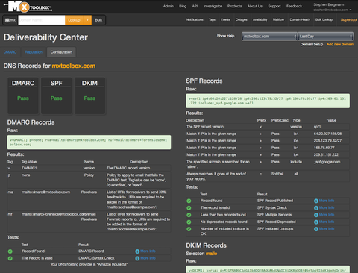Click green check icon for Record found
Image resolution: width=358 pixels, height=273 pixels.
pos(189,201)
